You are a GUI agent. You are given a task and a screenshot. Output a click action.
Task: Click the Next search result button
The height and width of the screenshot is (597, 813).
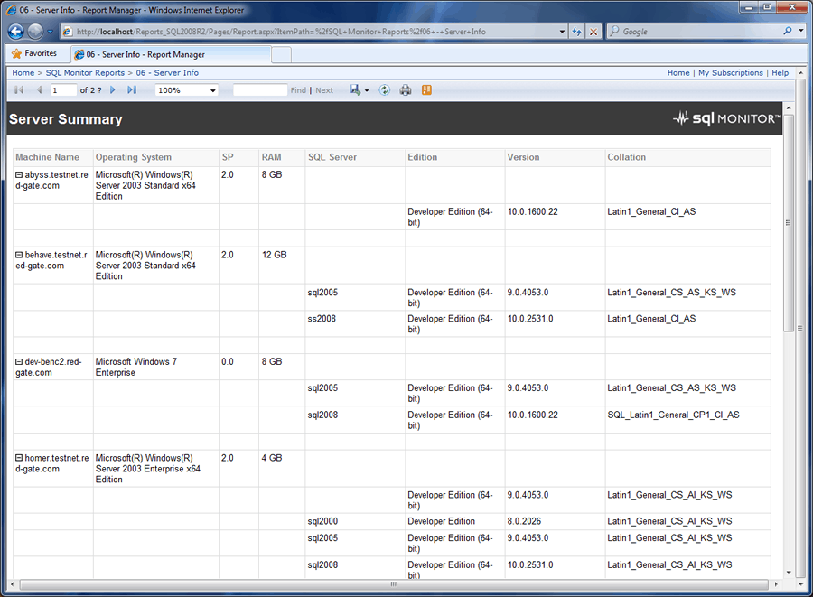[324, 90]
